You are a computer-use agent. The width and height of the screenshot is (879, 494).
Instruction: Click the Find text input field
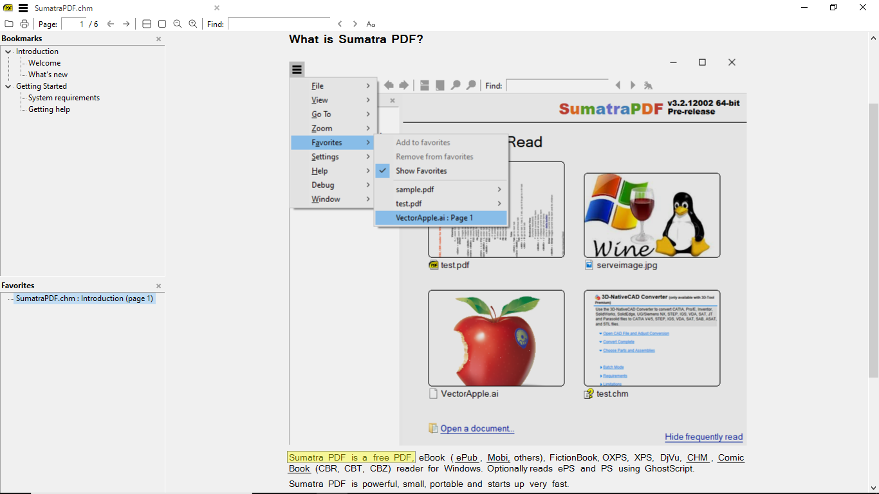[279, 24]
